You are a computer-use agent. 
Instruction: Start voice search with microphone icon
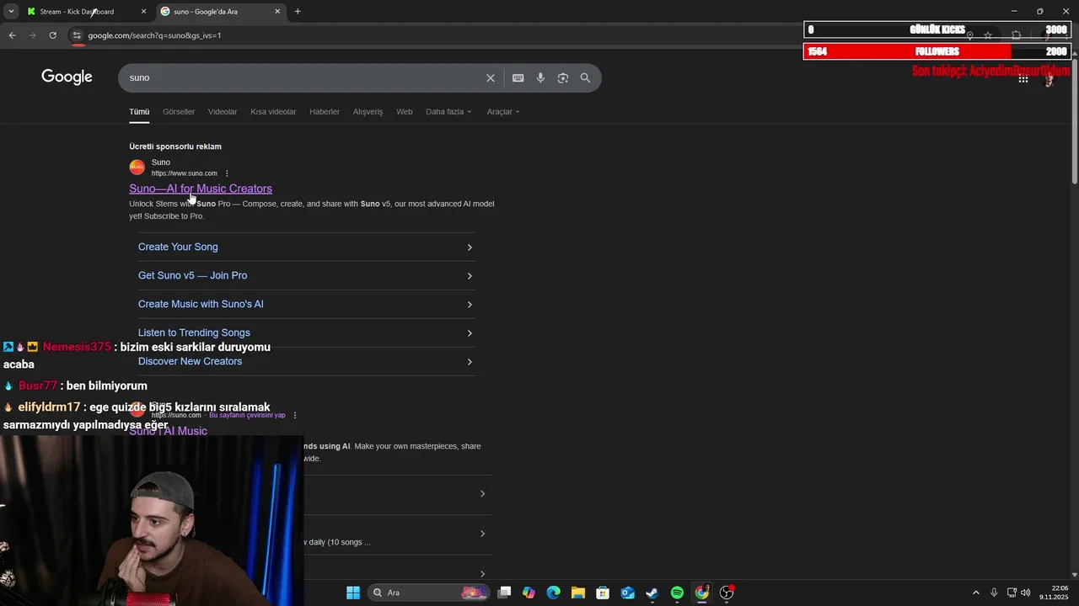[x=540, y=77]
